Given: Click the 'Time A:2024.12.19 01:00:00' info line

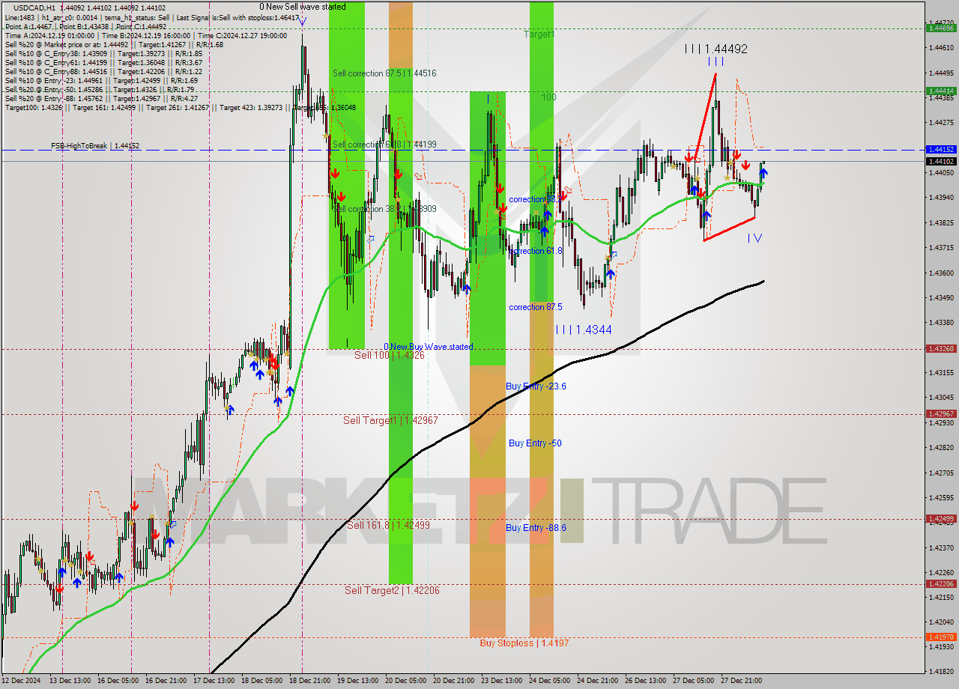Looking at the screenshot, I should pos(145,35).
